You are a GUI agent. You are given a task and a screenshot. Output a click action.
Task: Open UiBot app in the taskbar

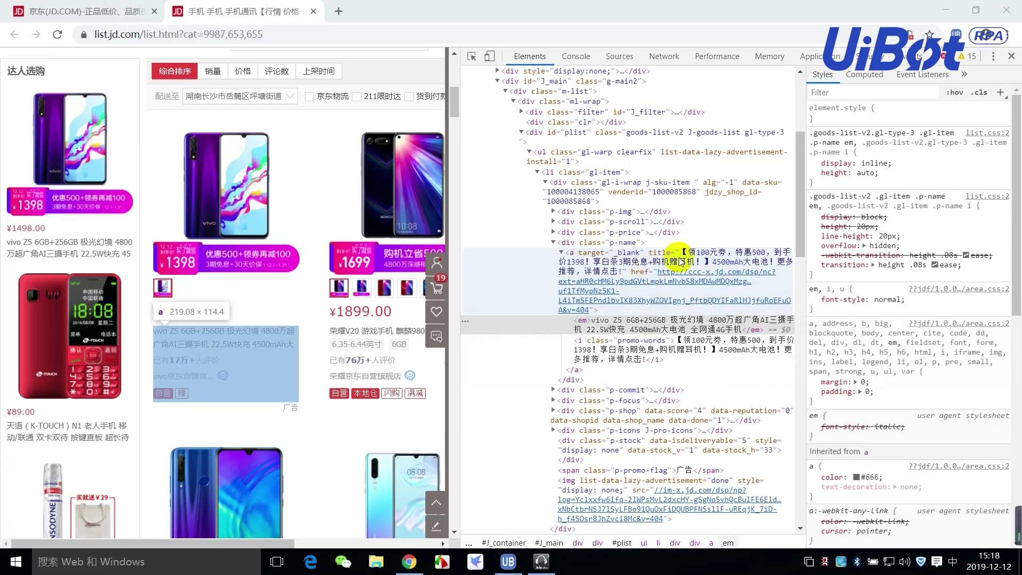coord(508,562)
